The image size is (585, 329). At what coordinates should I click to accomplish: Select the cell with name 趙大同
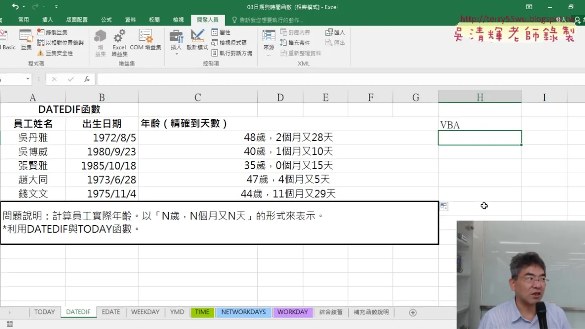click(x=32, y=180)
